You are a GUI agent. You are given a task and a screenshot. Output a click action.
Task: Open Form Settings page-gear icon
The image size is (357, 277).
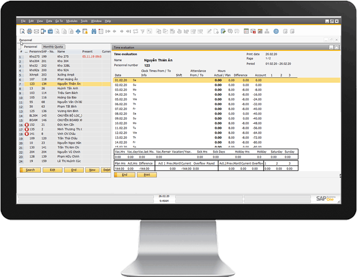pyautogui.click(x=216, y=31)
